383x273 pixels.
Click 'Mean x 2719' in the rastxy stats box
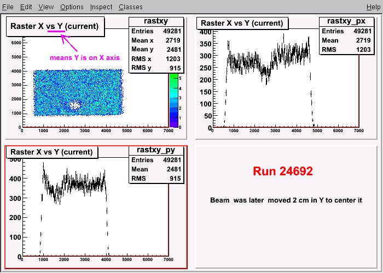(156, 40)
